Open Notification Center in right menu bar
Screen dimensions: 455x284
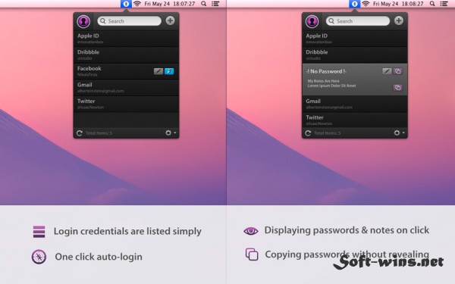[444, 4]
